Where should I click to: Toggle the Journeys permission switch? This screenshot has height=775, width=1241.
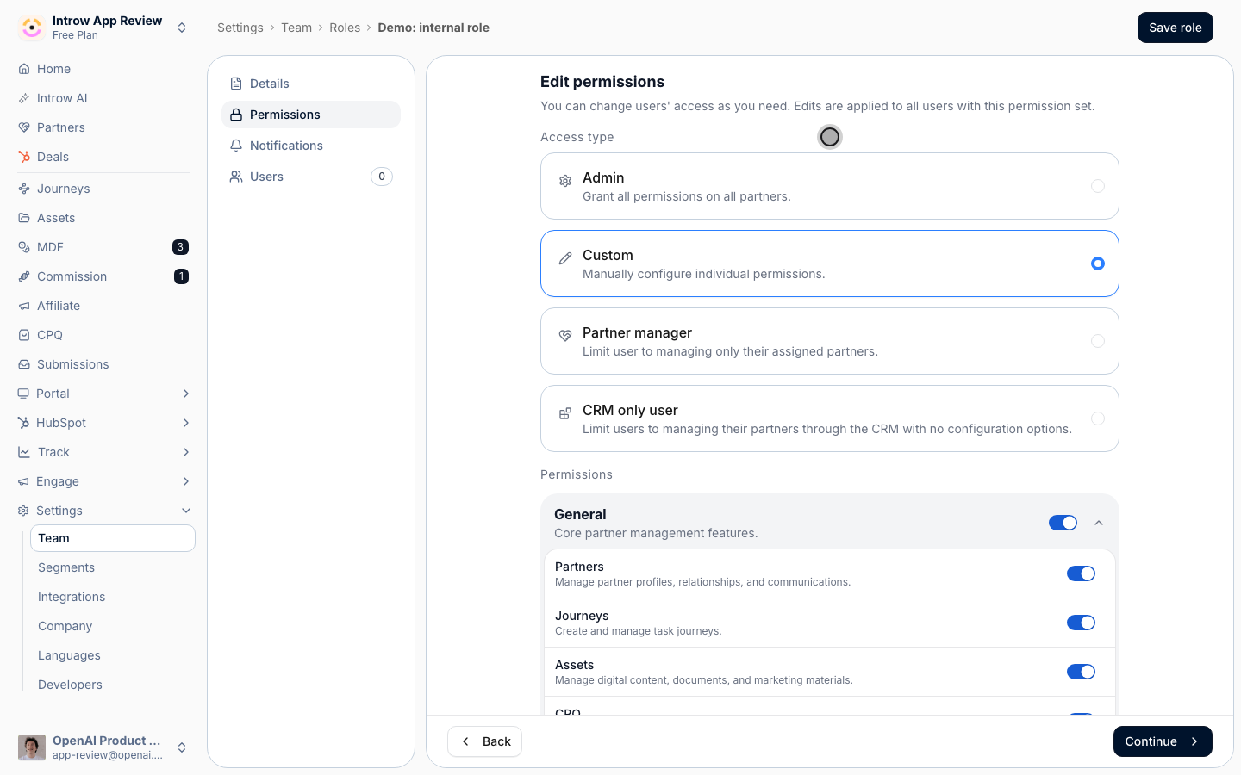coord(1081,623)
